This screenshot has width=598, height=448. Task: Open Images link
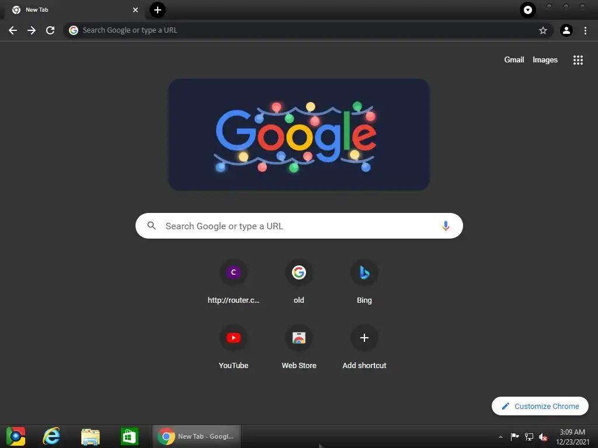545,60
